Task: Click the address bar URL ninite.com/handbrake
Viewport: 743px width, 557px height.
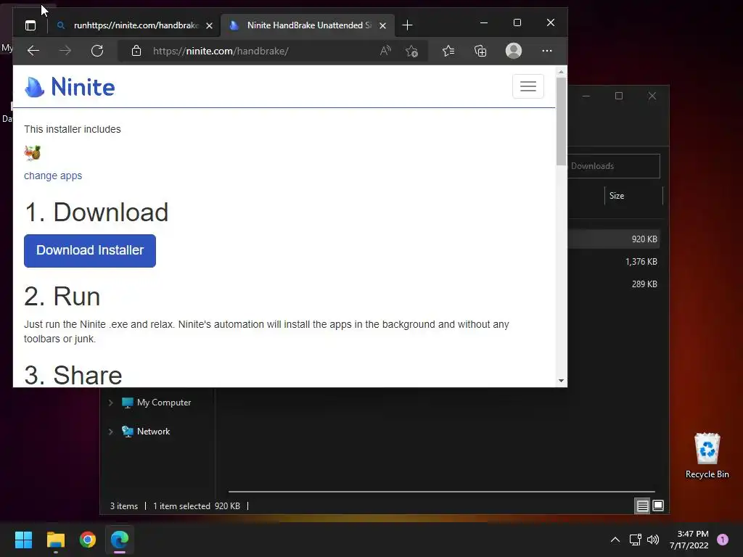Action: point(221,51)
